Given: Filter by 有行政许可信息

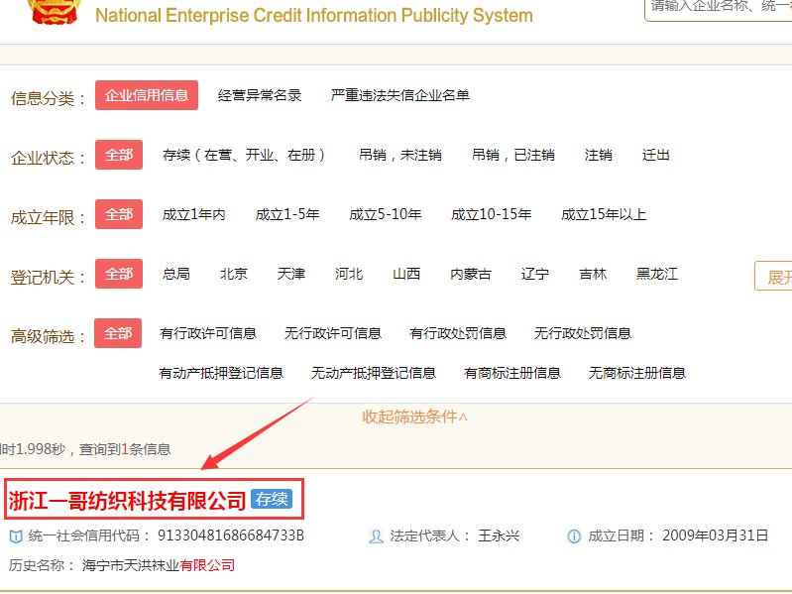Looking at the screenshot, I should pos(208,333).
